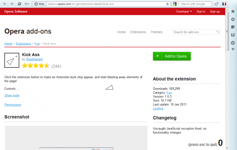Click Last update: 10 Jan 2011
This screenshot has width=237, height=150.
tap(170, 104)
